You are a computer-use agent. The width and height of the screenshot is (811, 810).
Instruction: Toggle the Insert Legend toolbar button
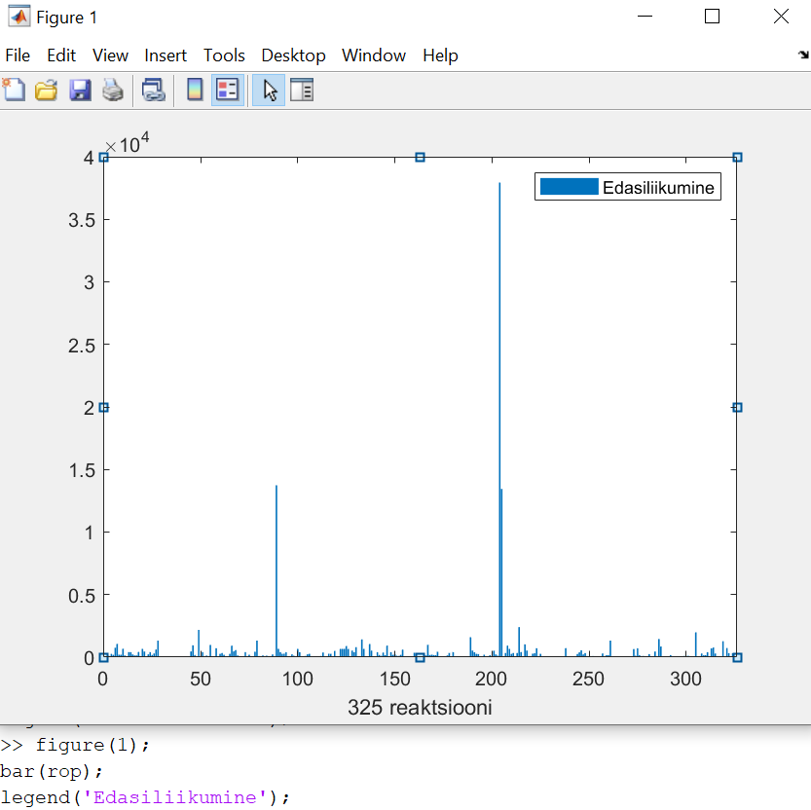[228, 91]
